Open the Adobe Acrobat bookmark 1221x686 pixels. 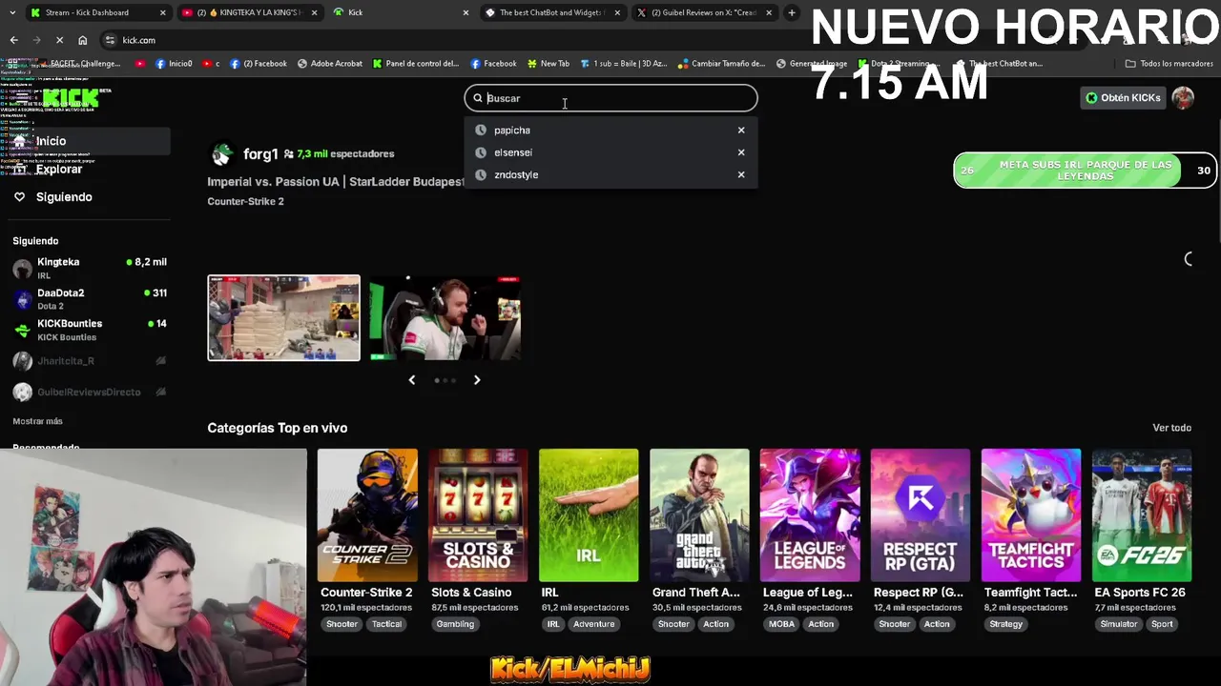(330, 64)
